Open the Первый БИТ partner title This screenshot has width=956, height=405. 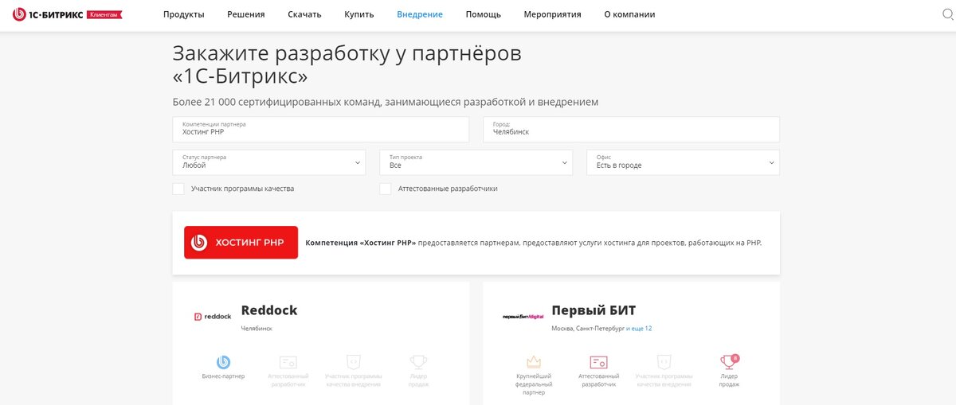[x=594, y=310]
